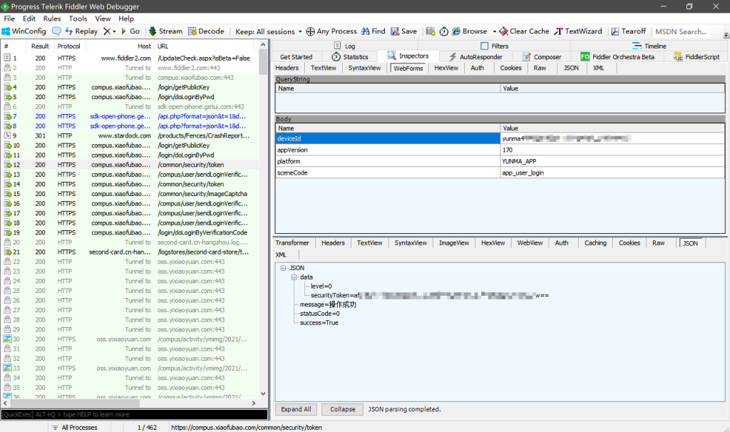Select session 9 www.stardock.com row
This screenshot has width=730, height=432.
coord(130,136)
